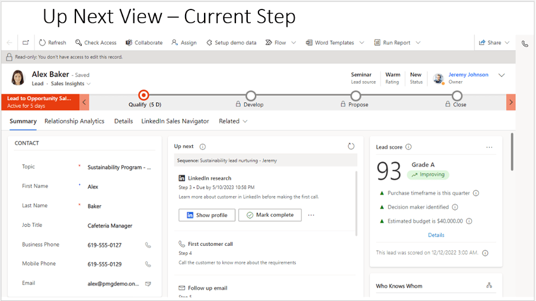Open the lead score Details link

point(436,235)
